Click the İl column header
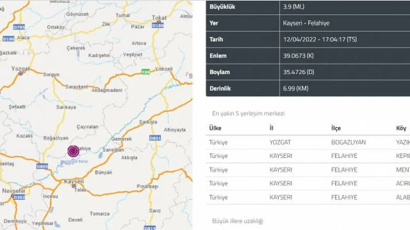The width and height of the screenshot is (410, 230). pos(272,128)
